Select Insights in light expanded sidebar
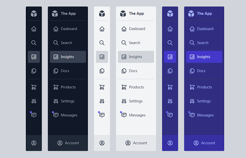This screenshot has height=158, width=246. click(x=136, y=57)
